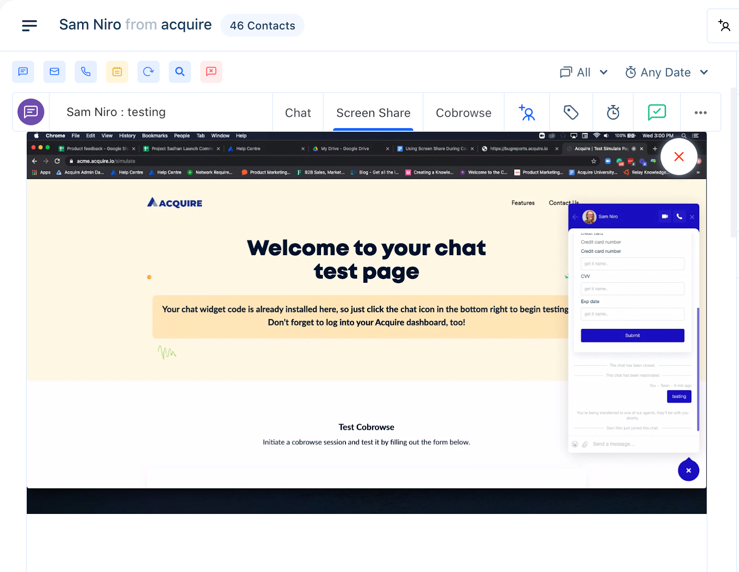Click the Exp date input field

click(632, 314)
